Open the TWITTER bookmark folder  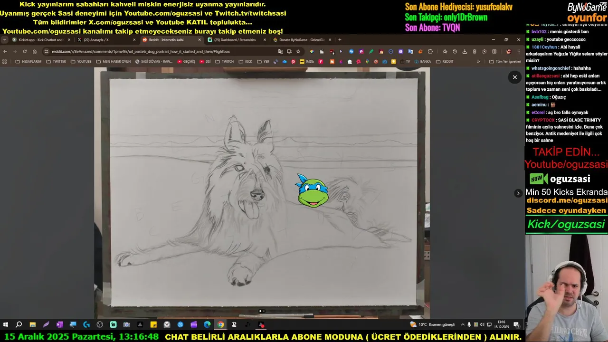[56, 61]
